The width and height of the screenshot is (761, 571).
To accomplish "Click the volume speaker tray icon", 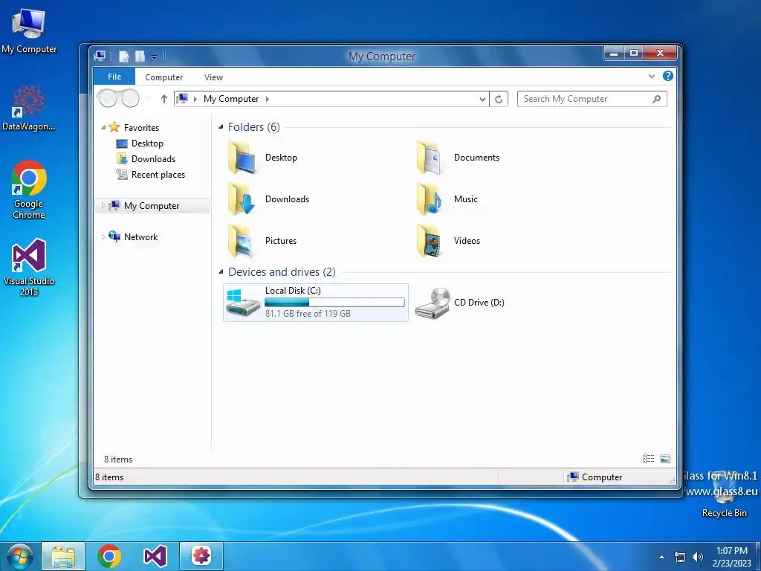I will pyautogui.click(x=697, y=557).
